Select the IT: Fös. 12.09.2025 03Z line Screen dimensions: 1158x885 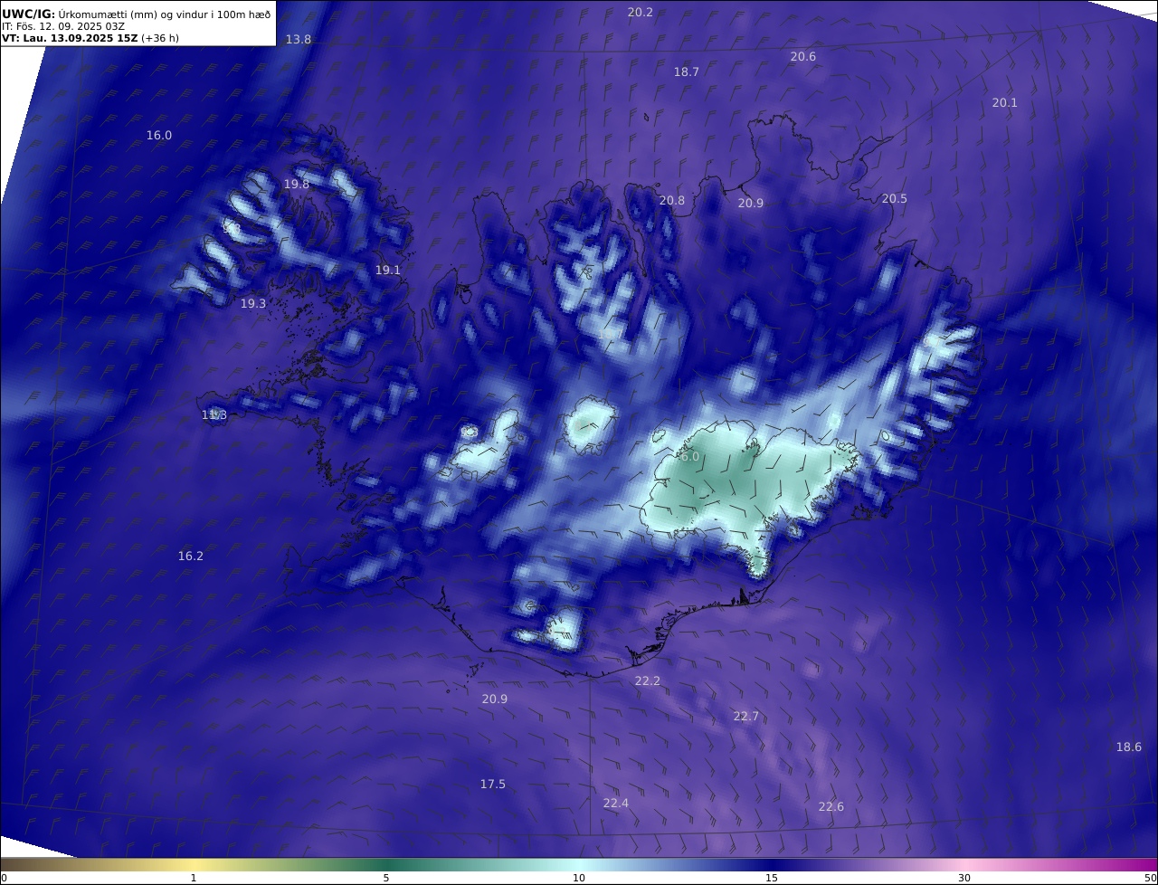pyautogui.click(x=62, y=27)
